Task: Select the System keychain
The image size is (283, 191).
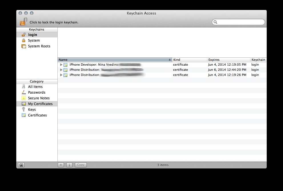Action: click(x=37, y=41)
